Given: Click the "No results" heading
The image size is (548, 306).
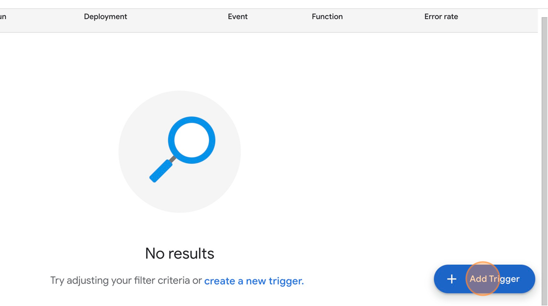Looking at the screenshot, I should [x=180, y=253].
